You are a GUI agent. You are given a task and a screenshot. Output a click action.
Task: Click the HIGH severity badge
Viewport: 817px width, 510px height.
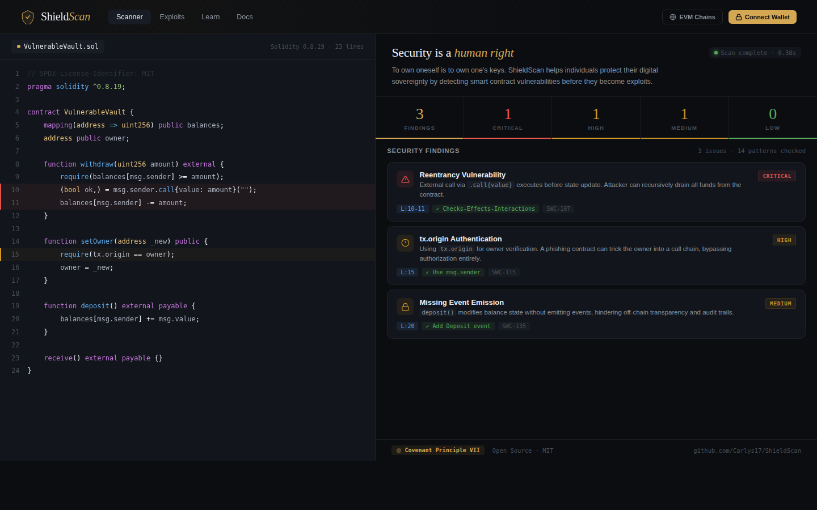click(784, 240)
